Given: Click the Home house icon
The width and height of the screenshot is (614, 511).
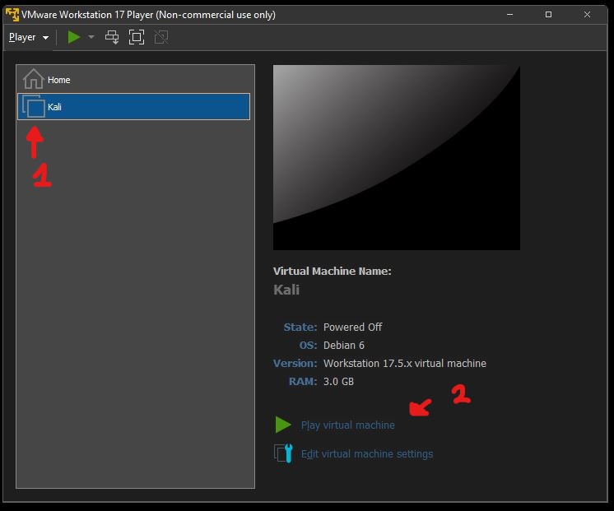Looking at the screenshot, I should (x=33, y=79).
